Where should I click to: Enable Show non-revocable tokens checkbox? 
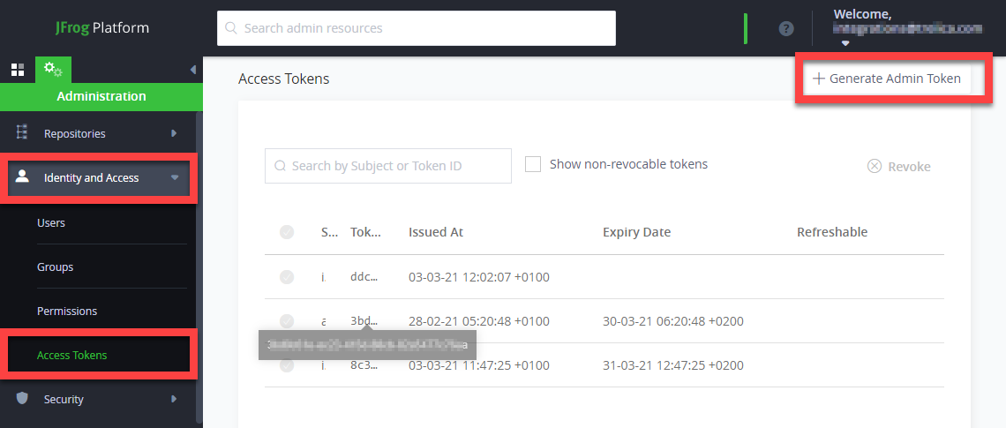point(533,164)
